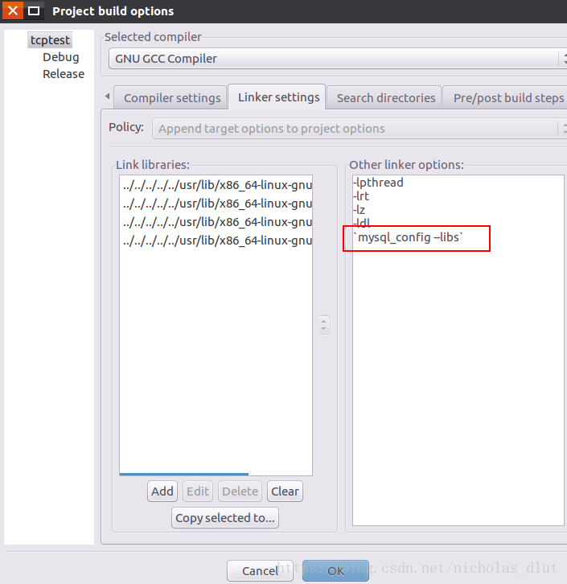Select fourth link library entry
Image resolution: width=567 pixels, height=584 pixels.
[x=216, y=241]
